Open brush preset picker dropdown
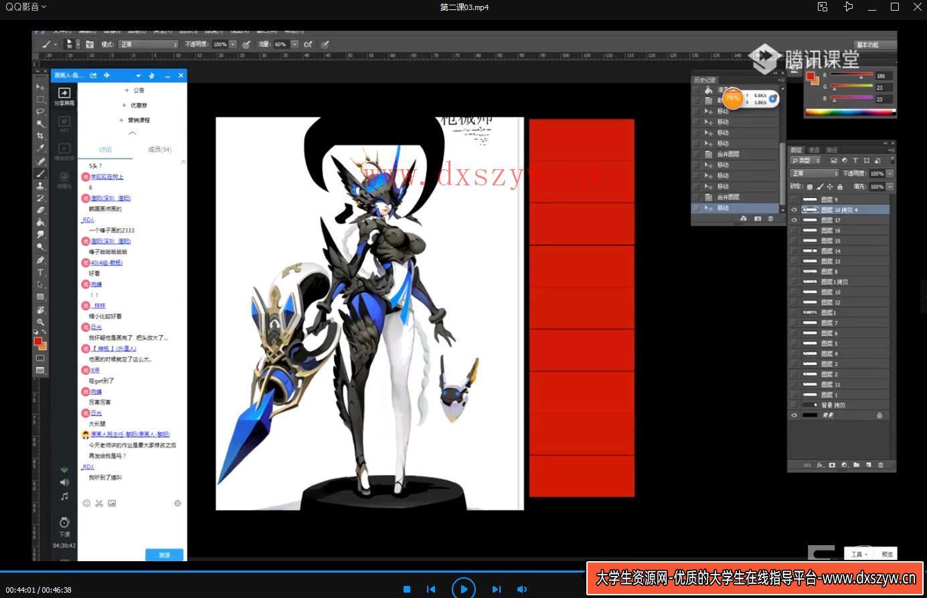 pos(78,44)
